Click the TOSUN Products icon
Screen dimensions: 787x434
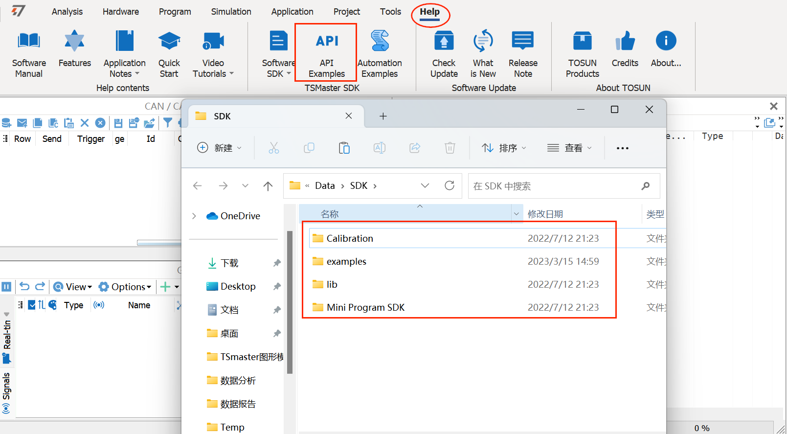click(x=582, y=42)
